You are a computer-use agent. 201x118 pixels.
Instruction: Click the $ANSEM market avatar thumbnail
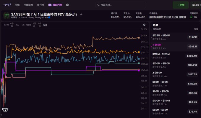(x=7, y=15)
